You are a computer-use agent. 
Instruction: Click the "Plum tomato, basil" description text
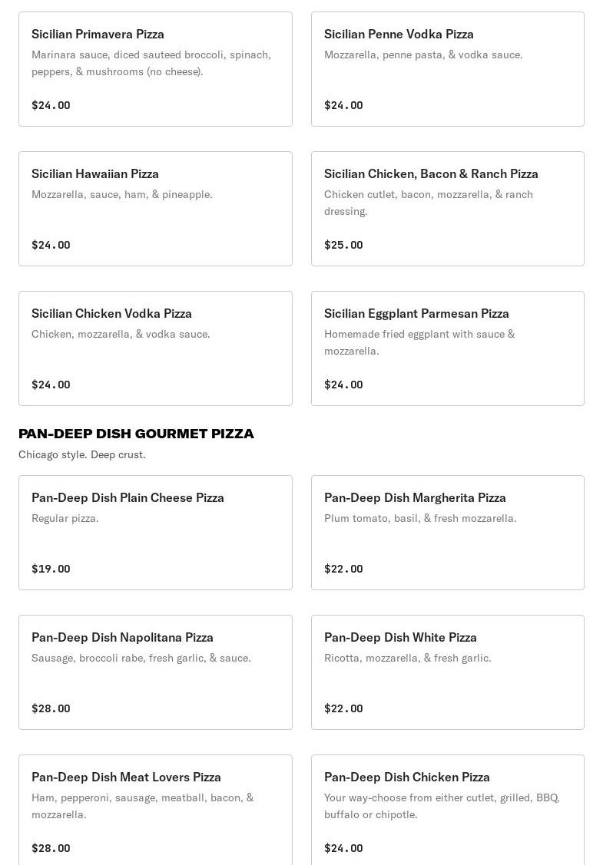pyautogui.click(x=420, y=518)
